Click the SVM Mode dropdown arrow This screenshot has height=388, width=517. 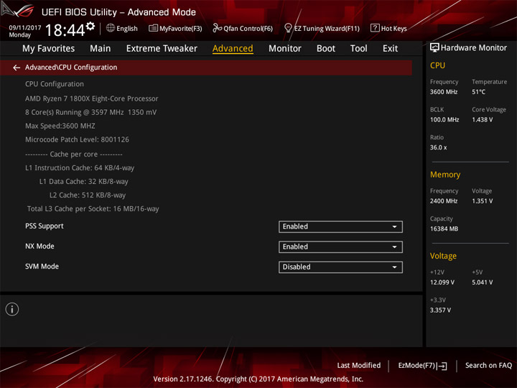[x=394, y=267]
